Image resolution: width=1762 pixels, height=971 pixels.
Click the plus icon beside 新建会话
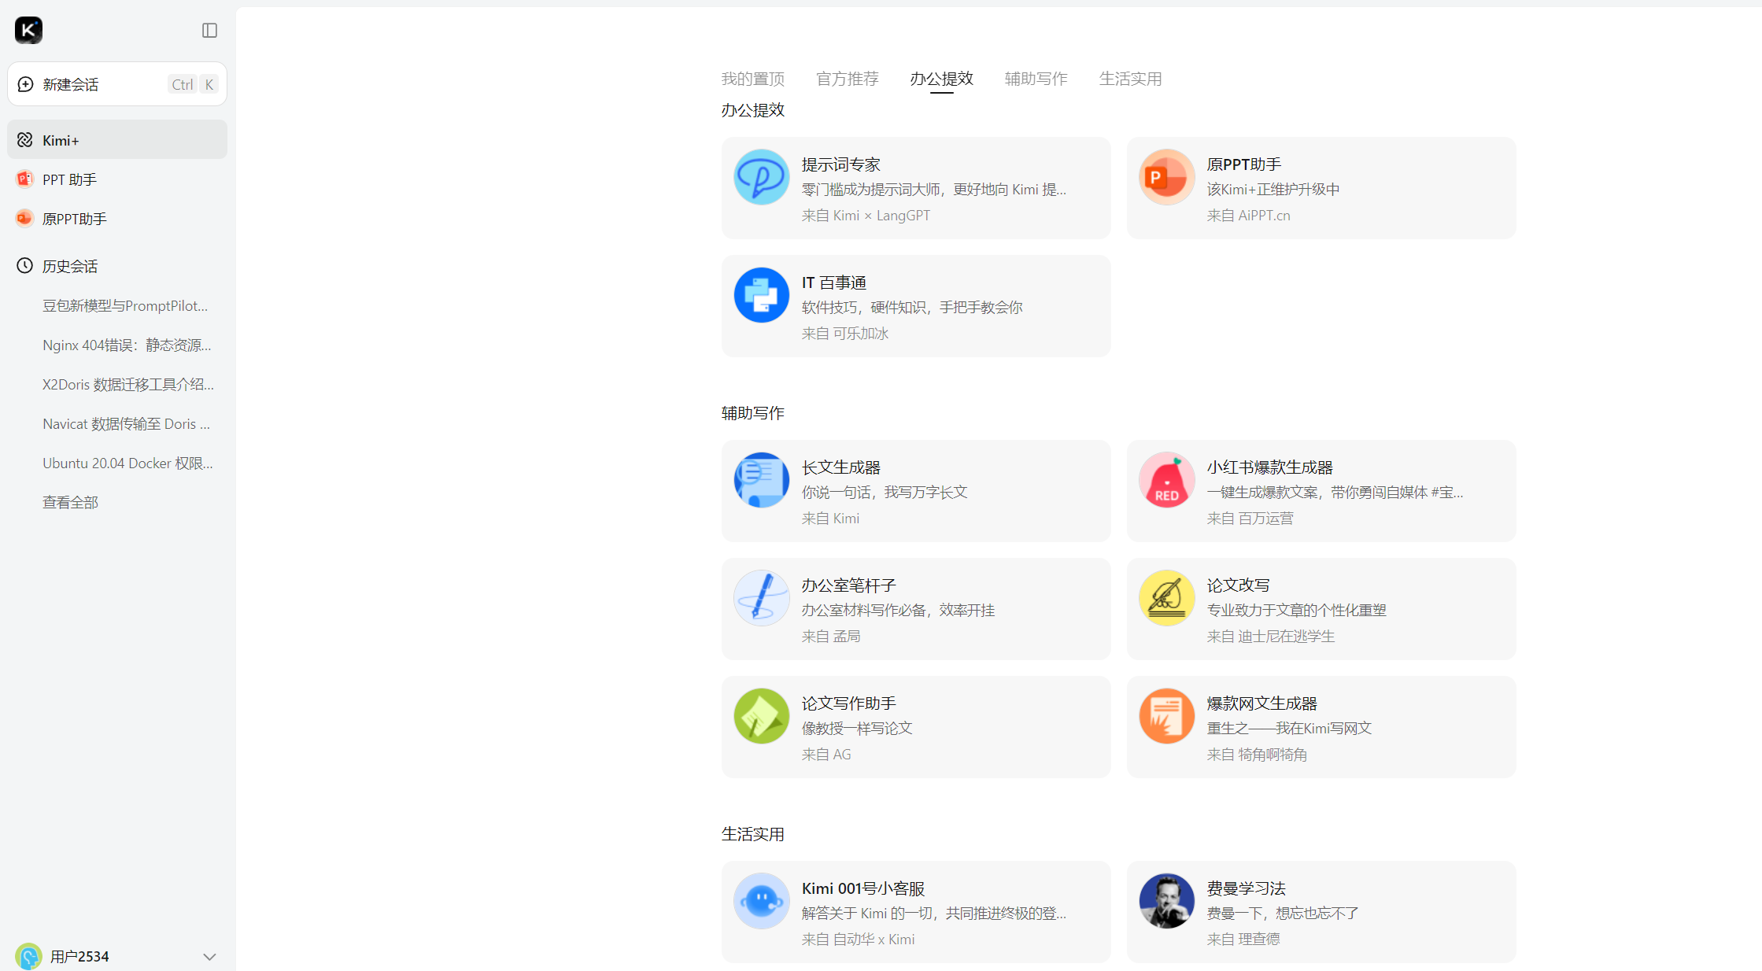(x=25, y=84)
